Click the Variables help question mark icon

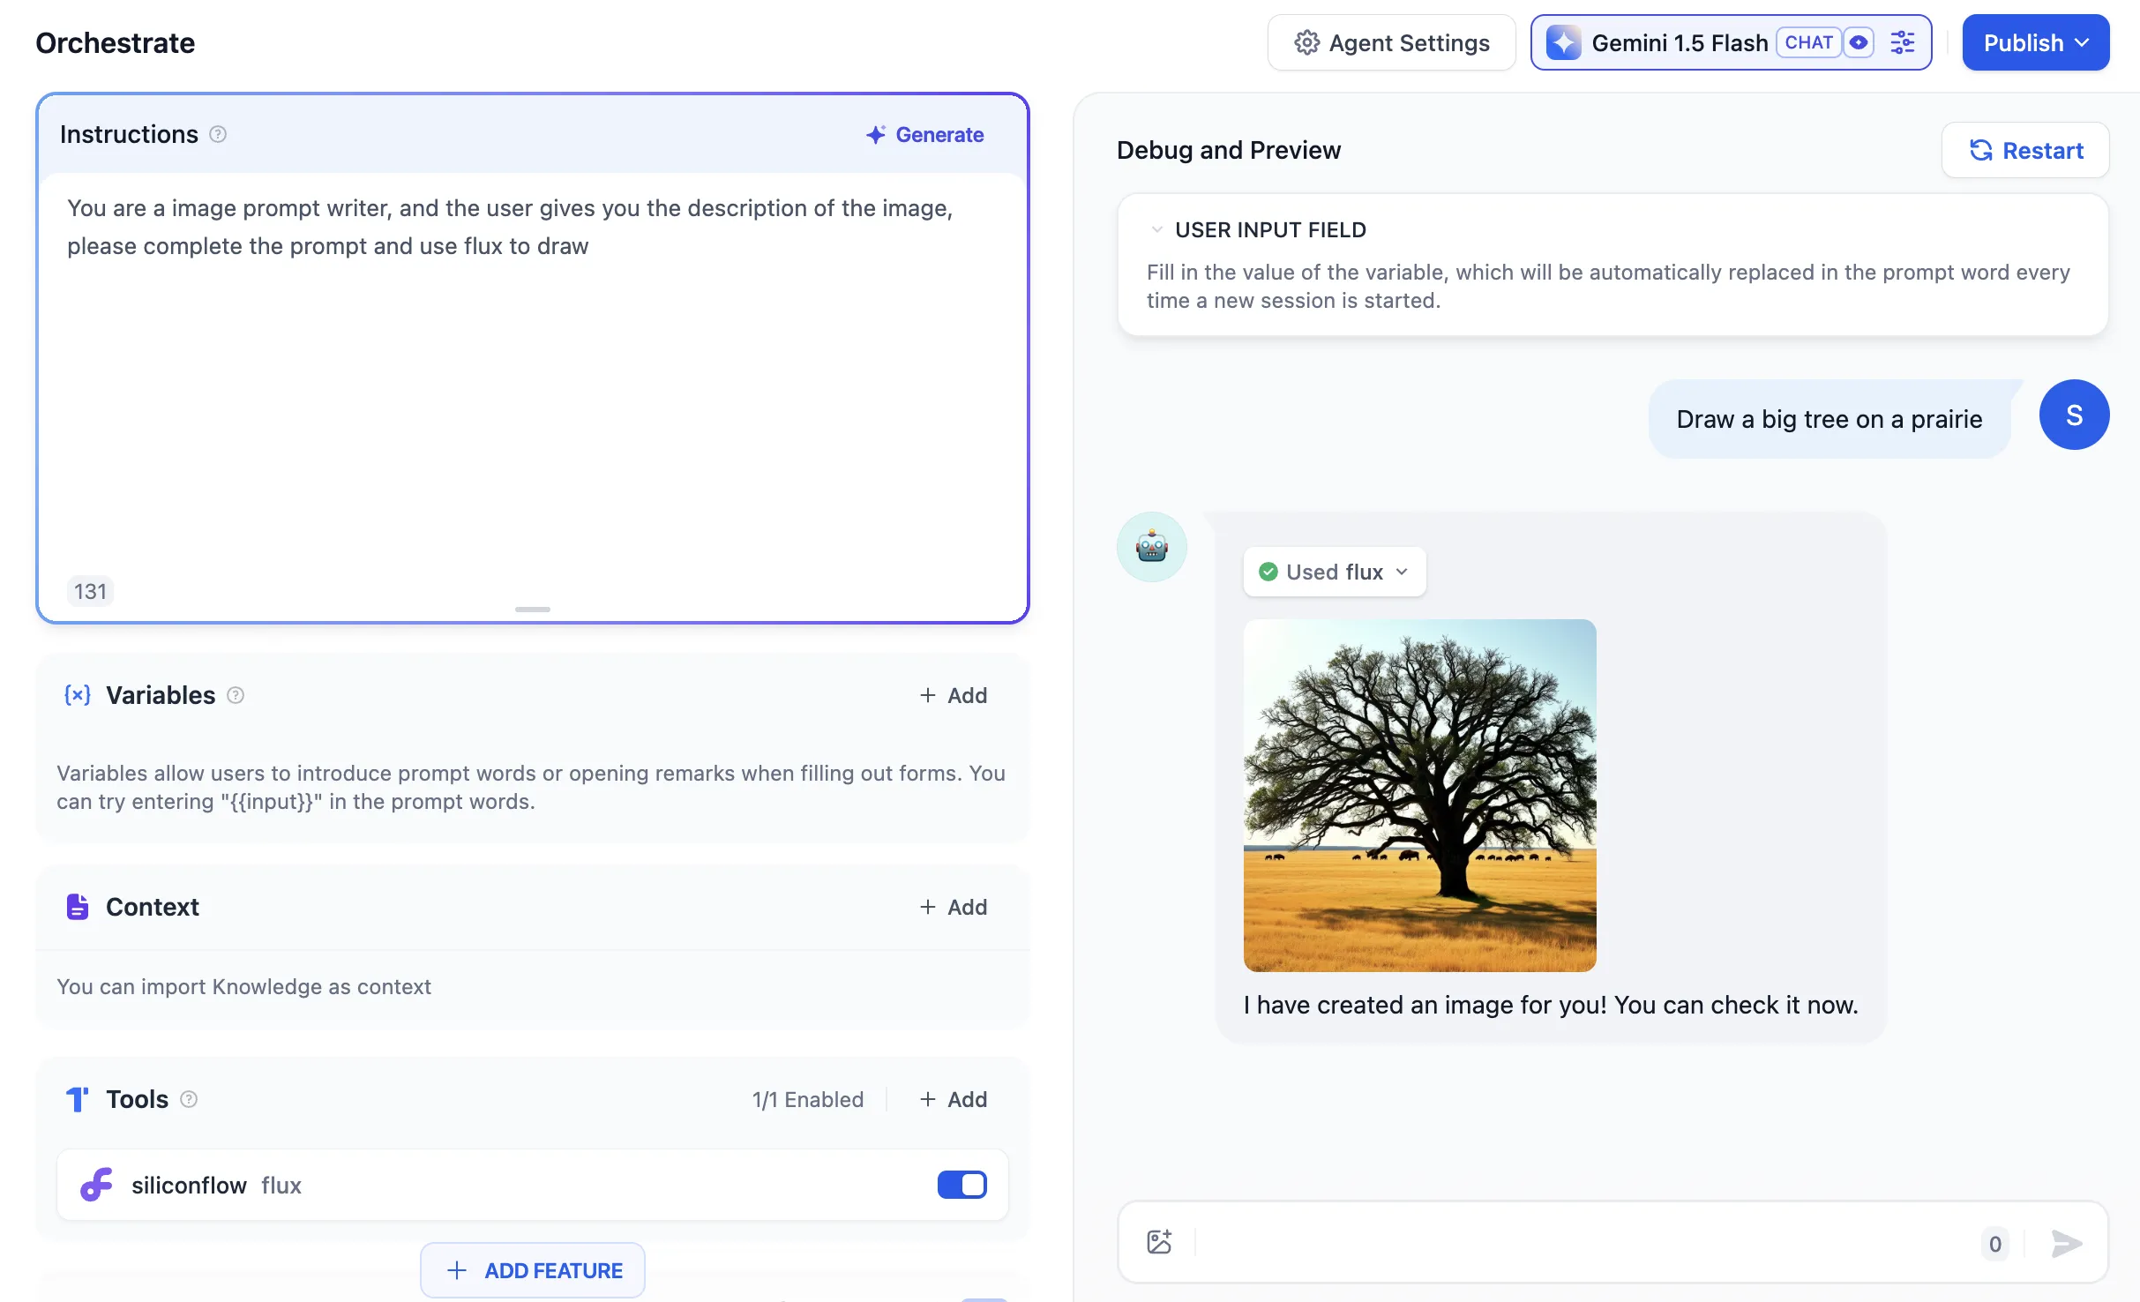236,695
